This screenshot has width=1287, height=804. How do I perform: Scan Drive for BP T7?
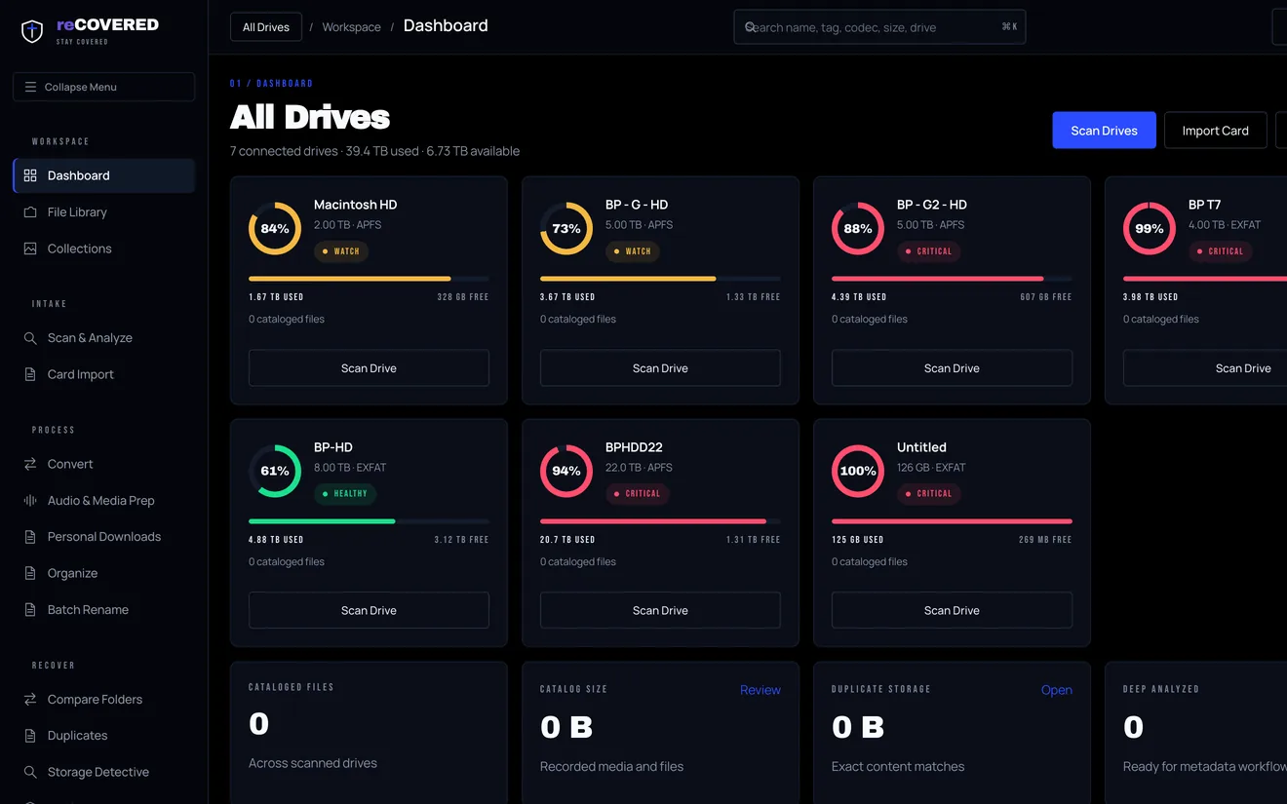coord(1205,368)
